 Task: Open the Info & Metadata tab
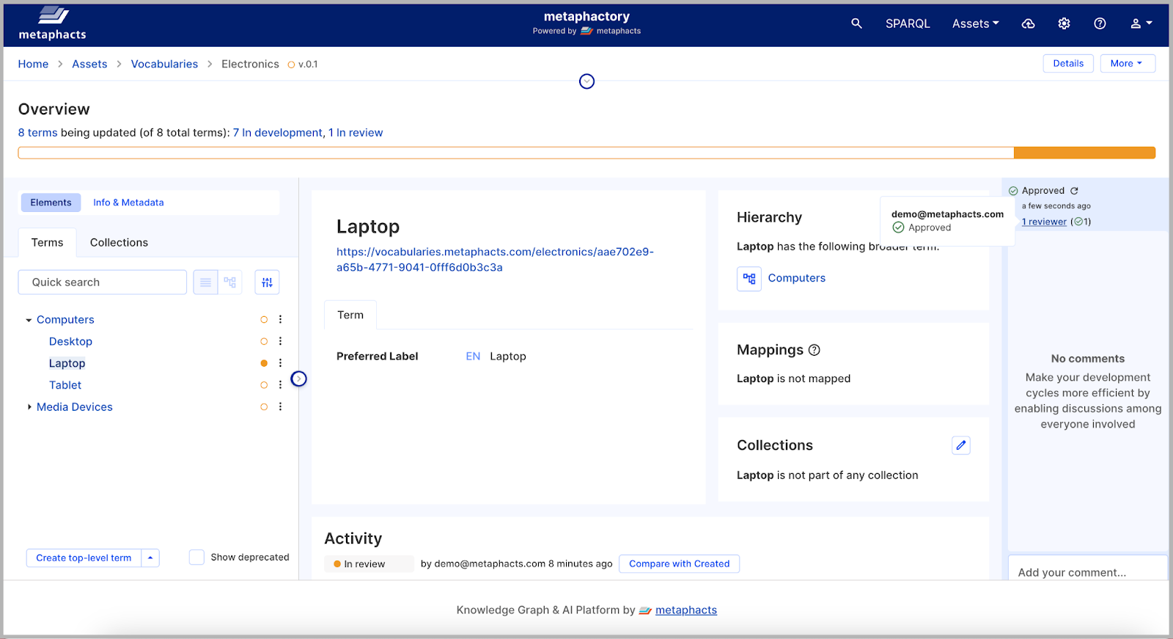(128, 202)
